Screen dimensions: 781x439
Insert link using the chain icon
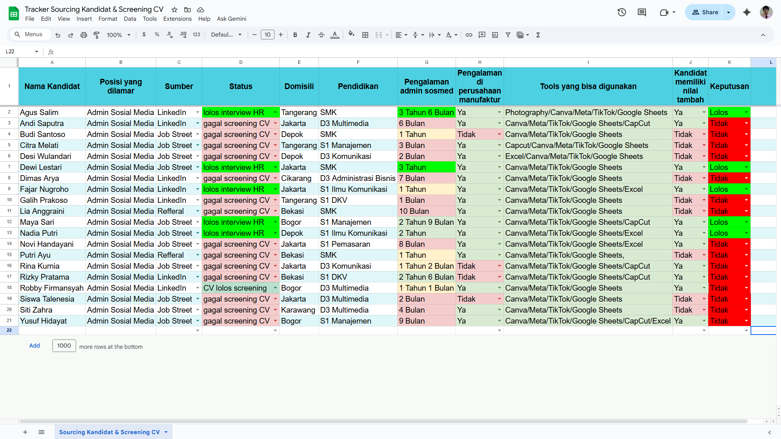tap(469, 35)
